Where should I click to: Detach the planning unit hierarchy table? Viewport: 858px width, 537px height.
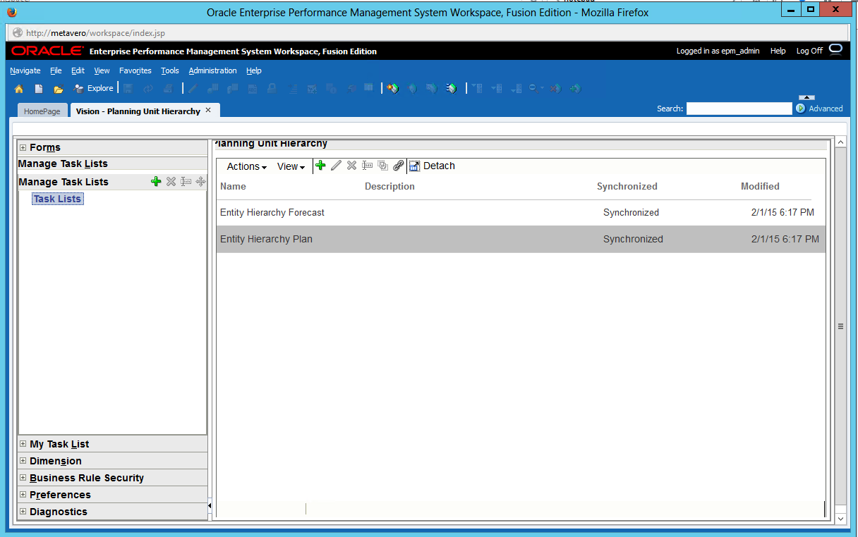432,166
